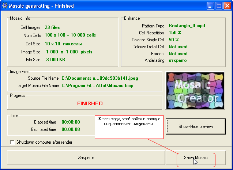Click the '3 000 KB' File Size value
This screenshot has height=170, width=233.
coord(56,60)
